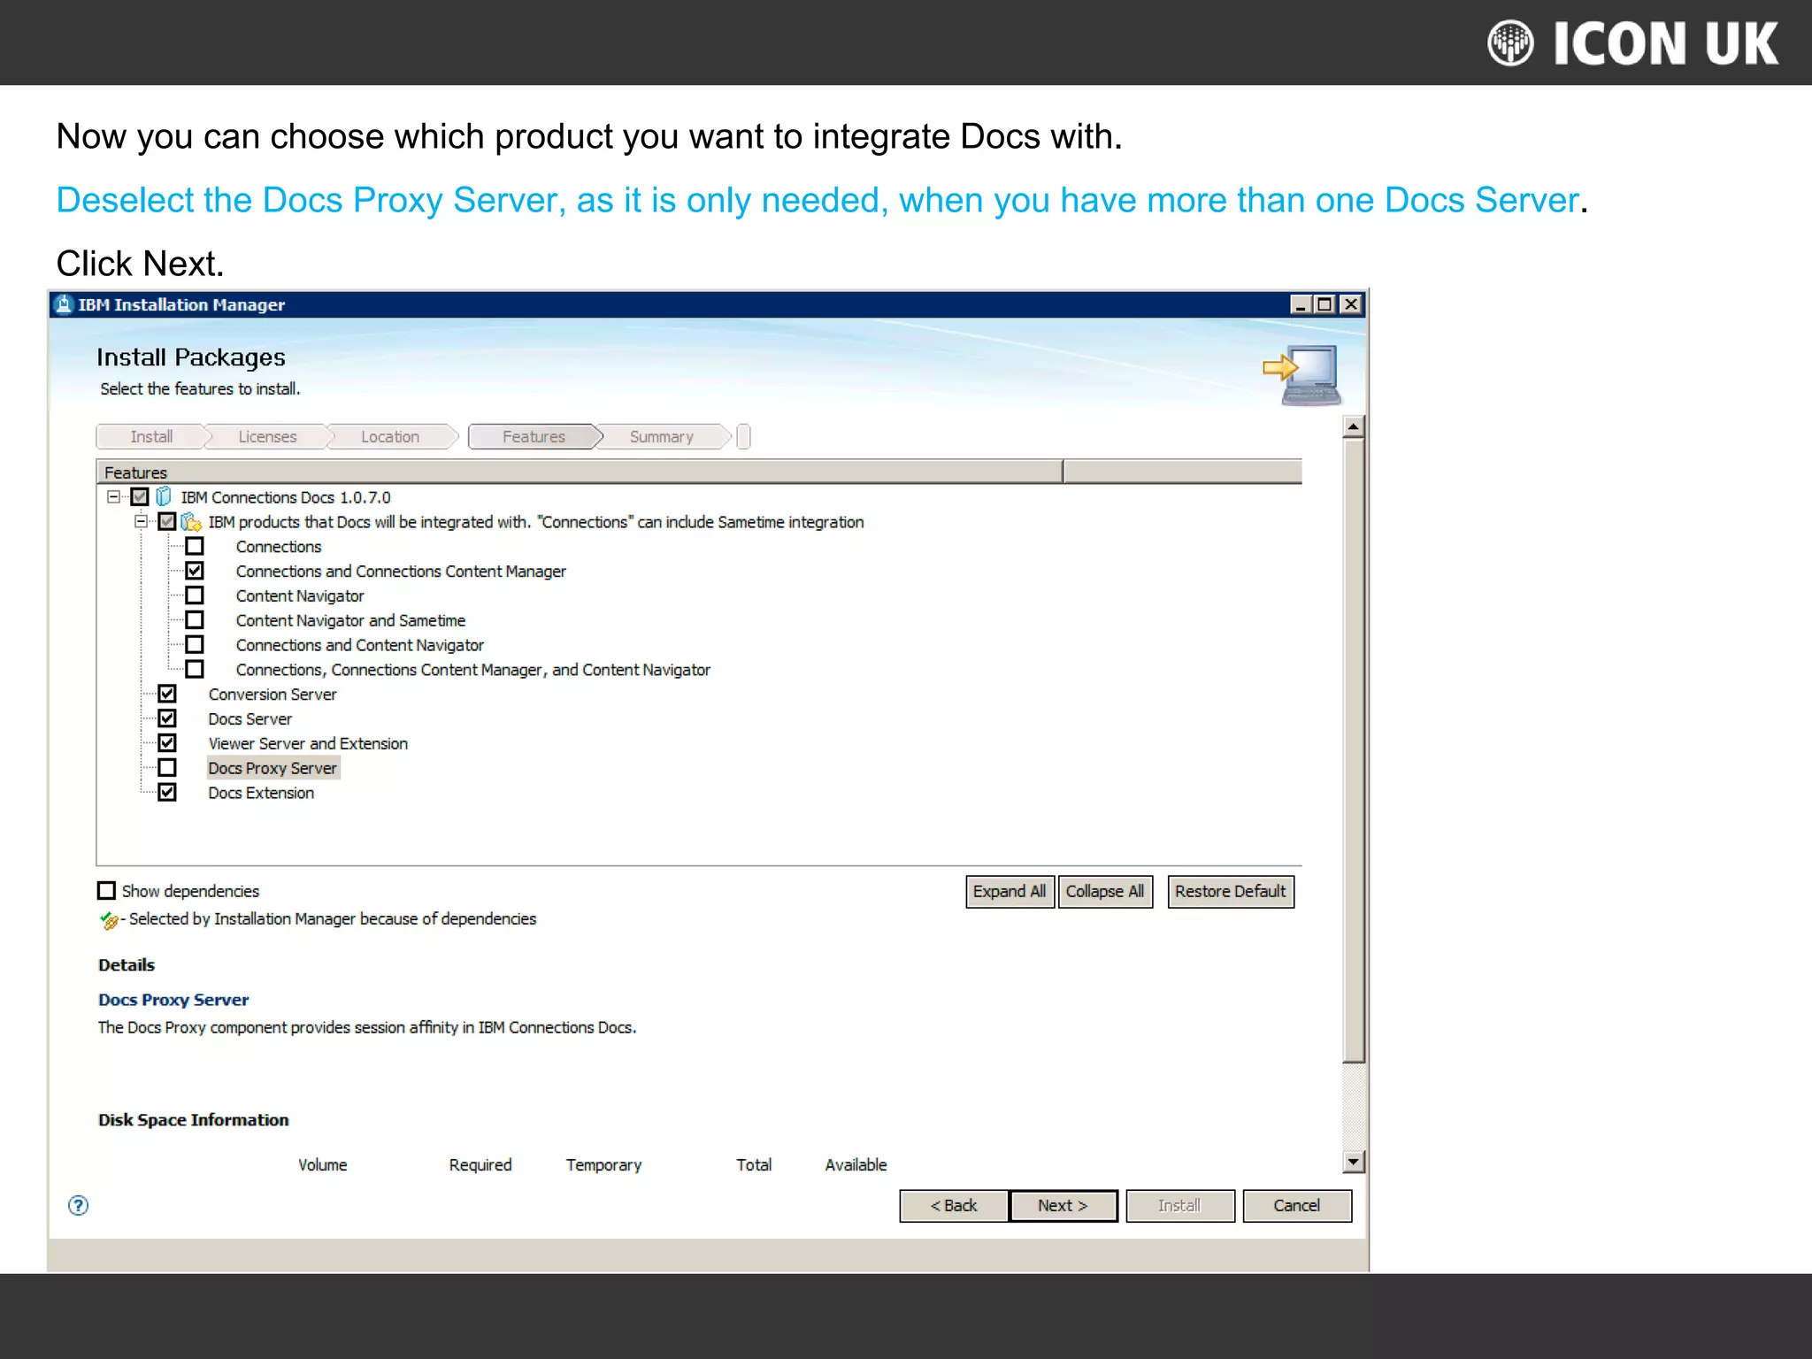Click the dependency legend icon

tap(109, 920)
